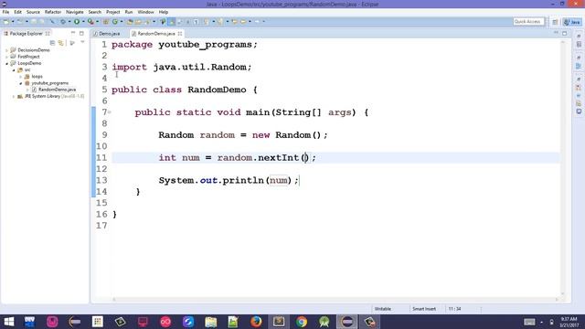Click the Forward navigation arrow

click(x=257, y=22)
